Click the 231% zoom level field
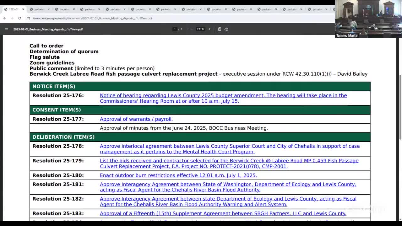 tap(200, 29)
